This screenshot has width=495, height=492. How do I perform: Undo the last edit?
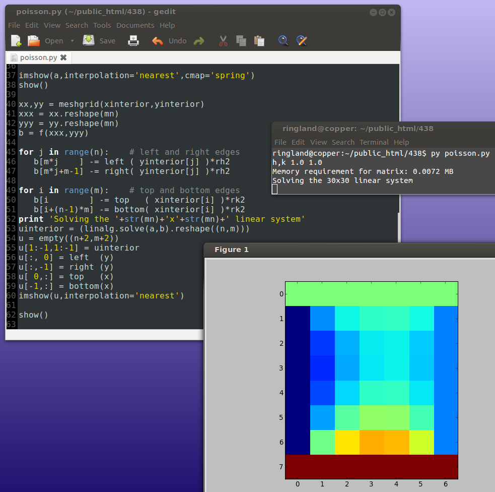158,41
